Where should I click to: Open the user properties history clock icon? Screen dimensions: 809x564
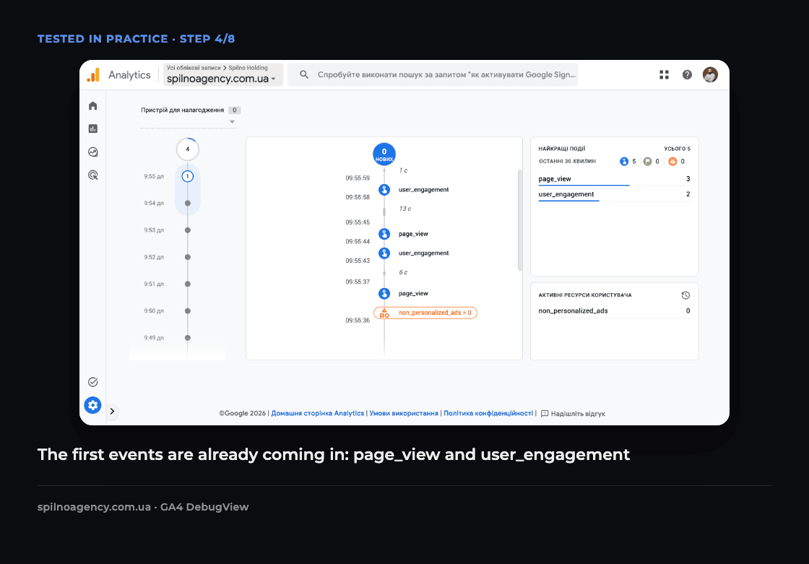tap(685, 295)
